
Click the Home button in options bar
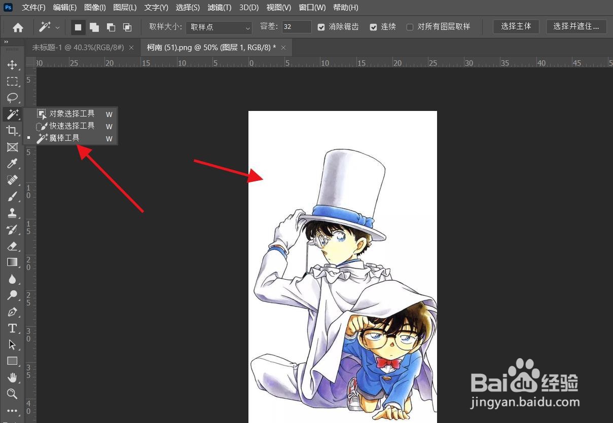[x=18, y=27]
